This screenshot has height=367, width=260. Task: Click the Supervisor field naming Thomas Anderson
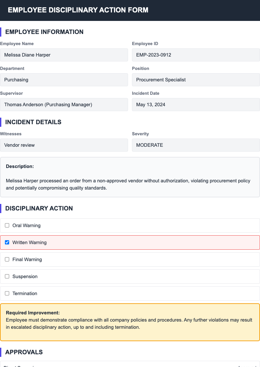64,105
